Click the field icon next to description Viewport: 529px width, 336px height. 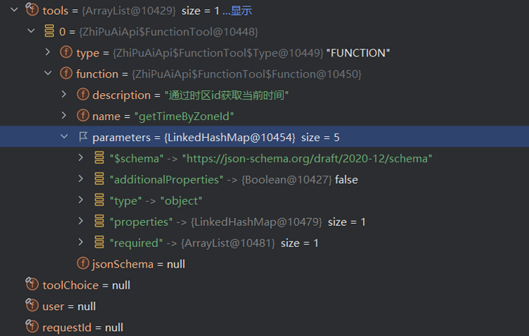pos(83,95)
